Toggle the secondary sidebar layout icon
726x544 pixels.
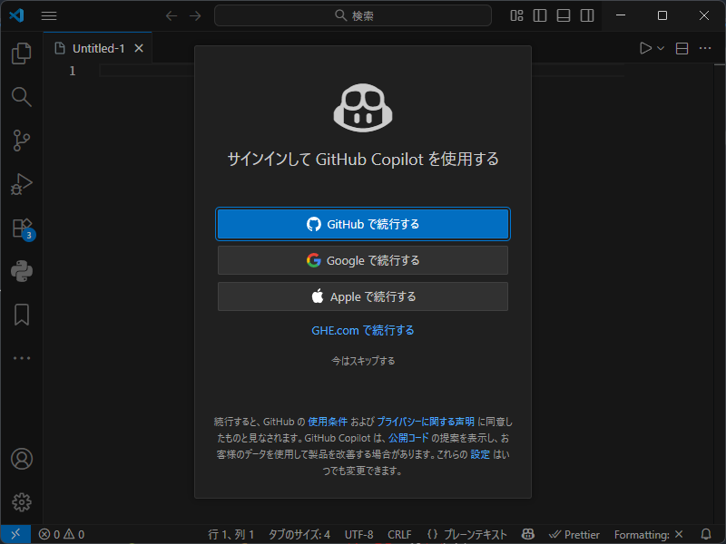(587, 15)
